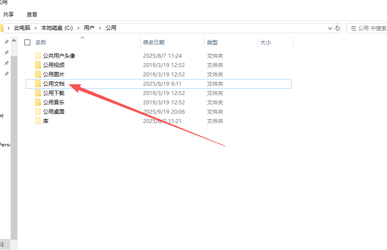387x250 pixels.
Task: Click the navigation pane scroll-up arrow
Action: pos(14,41)
